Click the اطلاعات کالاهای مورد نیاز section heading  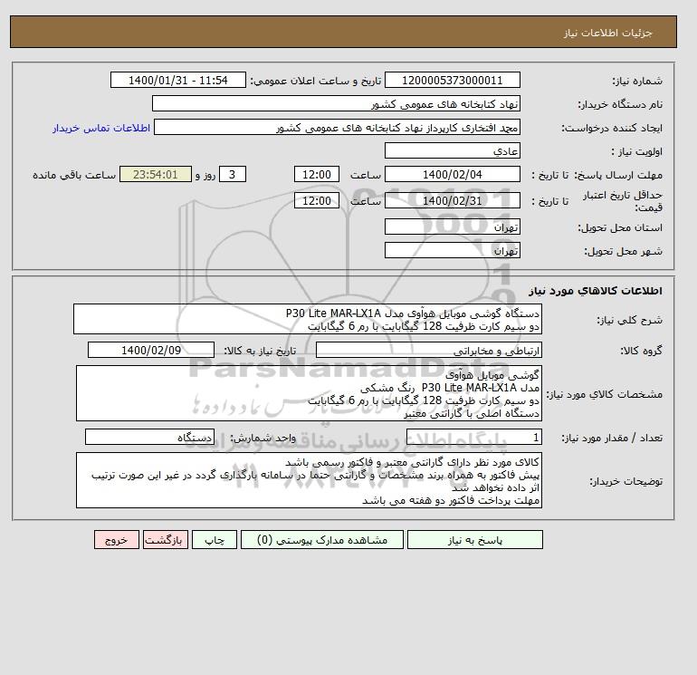596,291
